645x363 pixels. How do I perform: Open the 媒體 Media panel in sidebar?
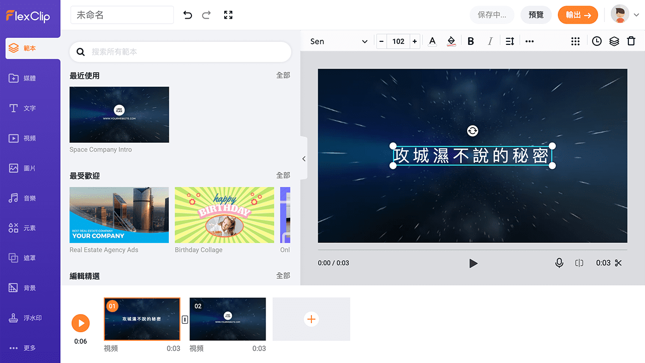click(32, 78)
